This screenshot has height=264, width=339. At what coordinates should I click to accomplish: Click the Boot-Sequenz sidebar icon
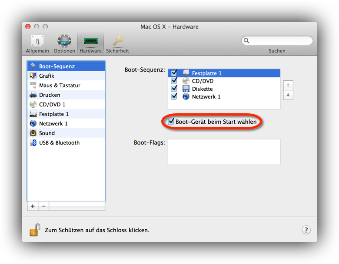(x=33, y=66)
